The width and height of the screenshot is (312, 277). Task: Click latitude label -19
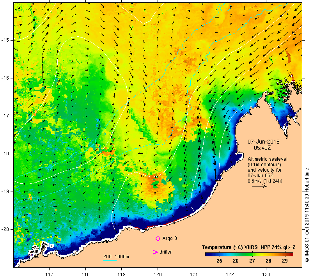click(x=5, y=192)
